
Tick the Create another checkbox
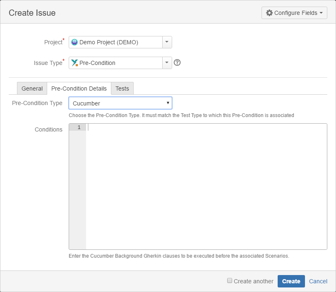(230, 280)
